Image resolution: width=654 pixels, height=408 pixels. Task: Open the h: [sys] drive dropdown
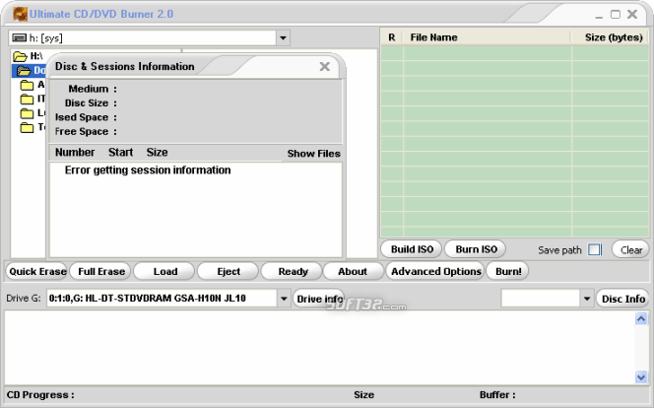tap(283, 38)
